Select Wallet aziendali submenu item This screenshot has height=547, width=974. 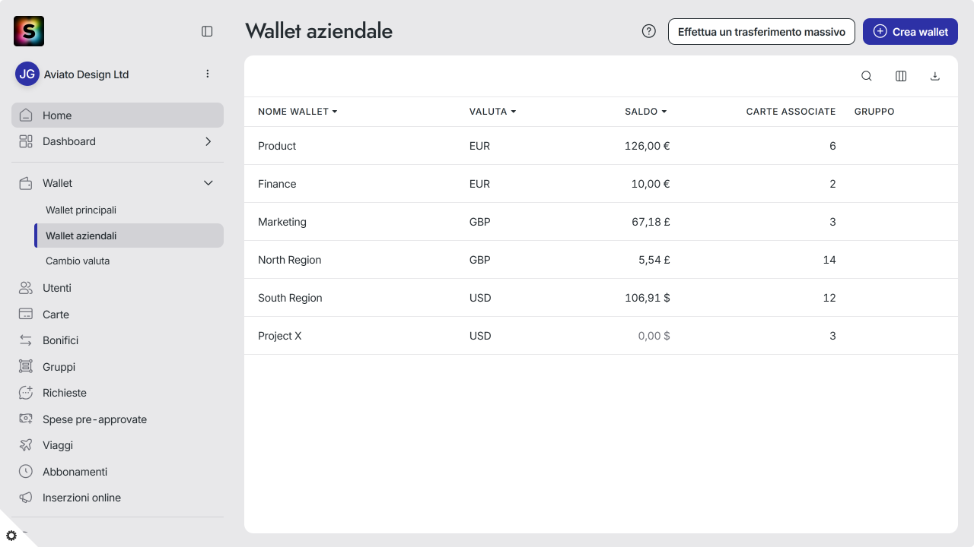pos(129,236)
